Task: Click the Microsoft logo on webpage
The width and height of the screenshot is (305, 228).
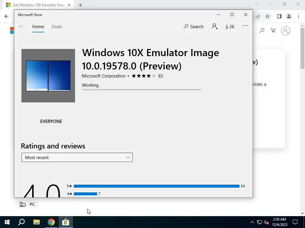Action: coord(12,31)
